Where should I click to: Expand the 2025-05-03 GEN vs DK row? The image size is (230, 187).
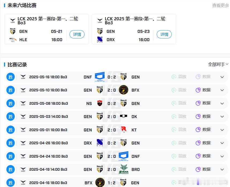(x=222, y=117)
